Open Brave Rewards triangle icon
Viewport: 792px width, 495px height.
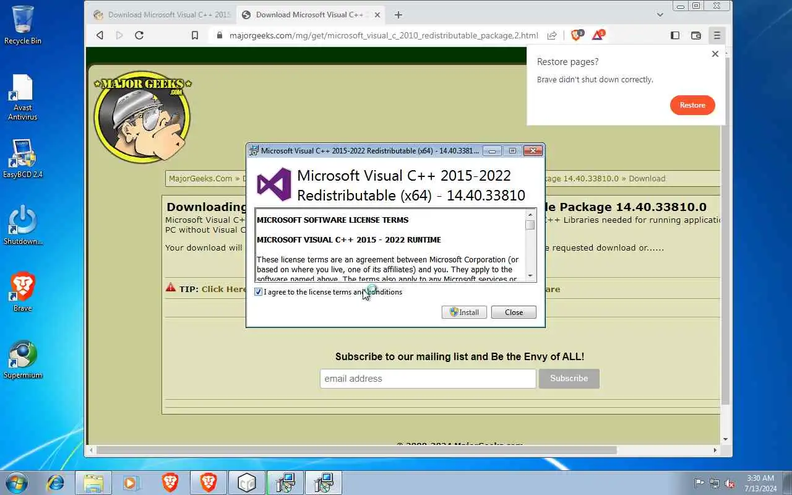point(598,35)
